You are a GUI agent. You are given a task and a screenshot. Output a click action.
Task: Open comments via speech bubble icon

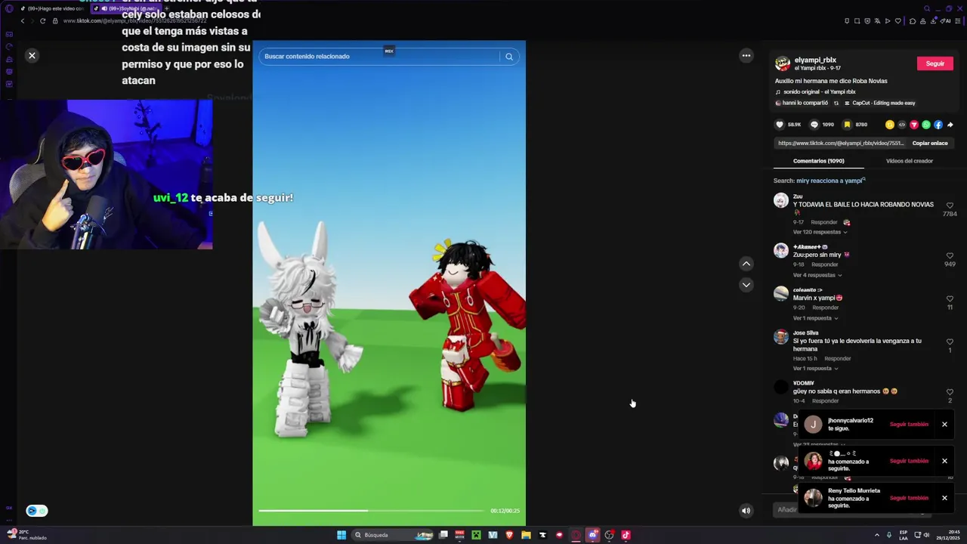tap(814, 125)
